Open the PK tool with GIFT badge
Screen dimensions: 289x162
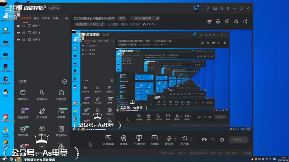tap(23, 147)
